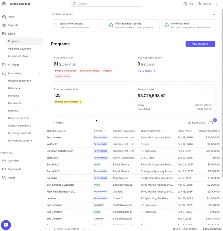Viewport: 223px width, 231px height.
Task: Click the Billing folder icon
Action: (4, 34)
